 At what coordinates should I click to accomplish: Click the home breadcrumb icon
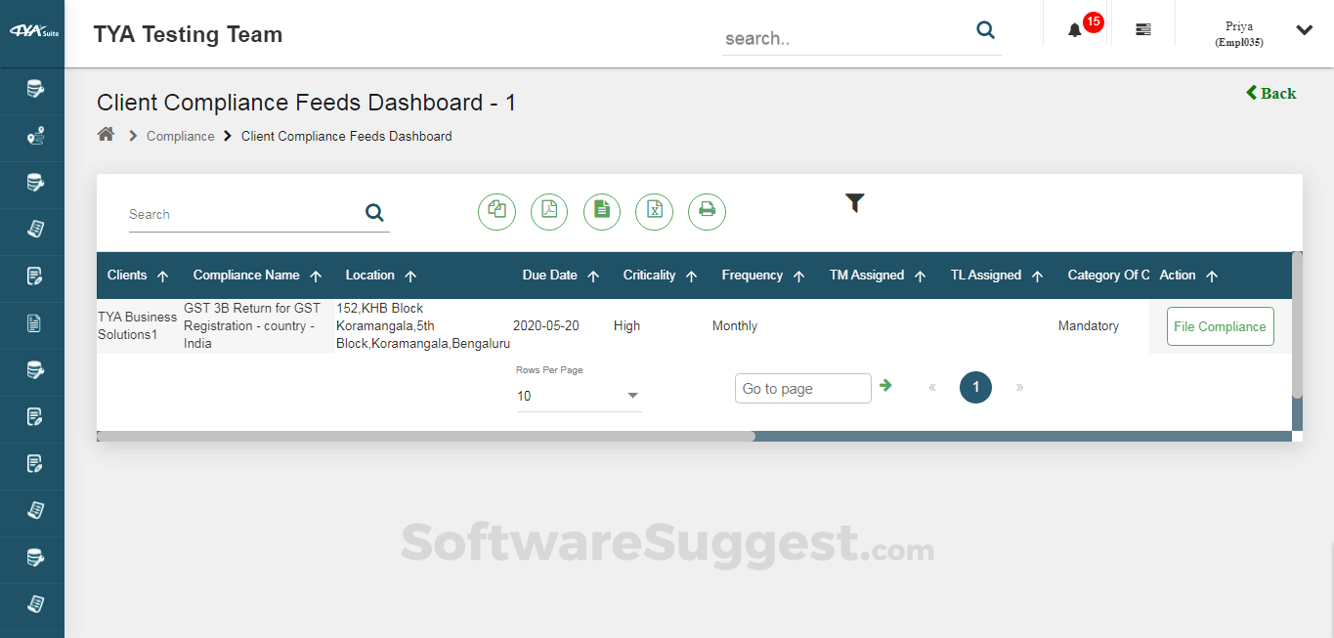coord(106,135)
